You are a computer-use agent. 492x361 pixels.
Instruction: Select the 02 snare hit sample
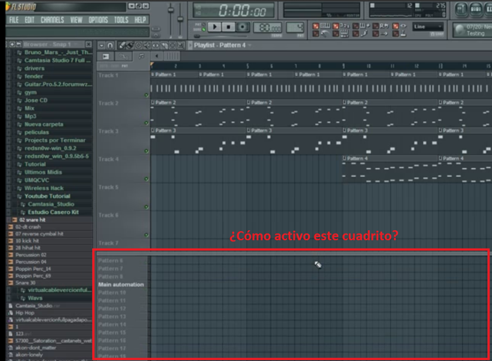[32, 220]
